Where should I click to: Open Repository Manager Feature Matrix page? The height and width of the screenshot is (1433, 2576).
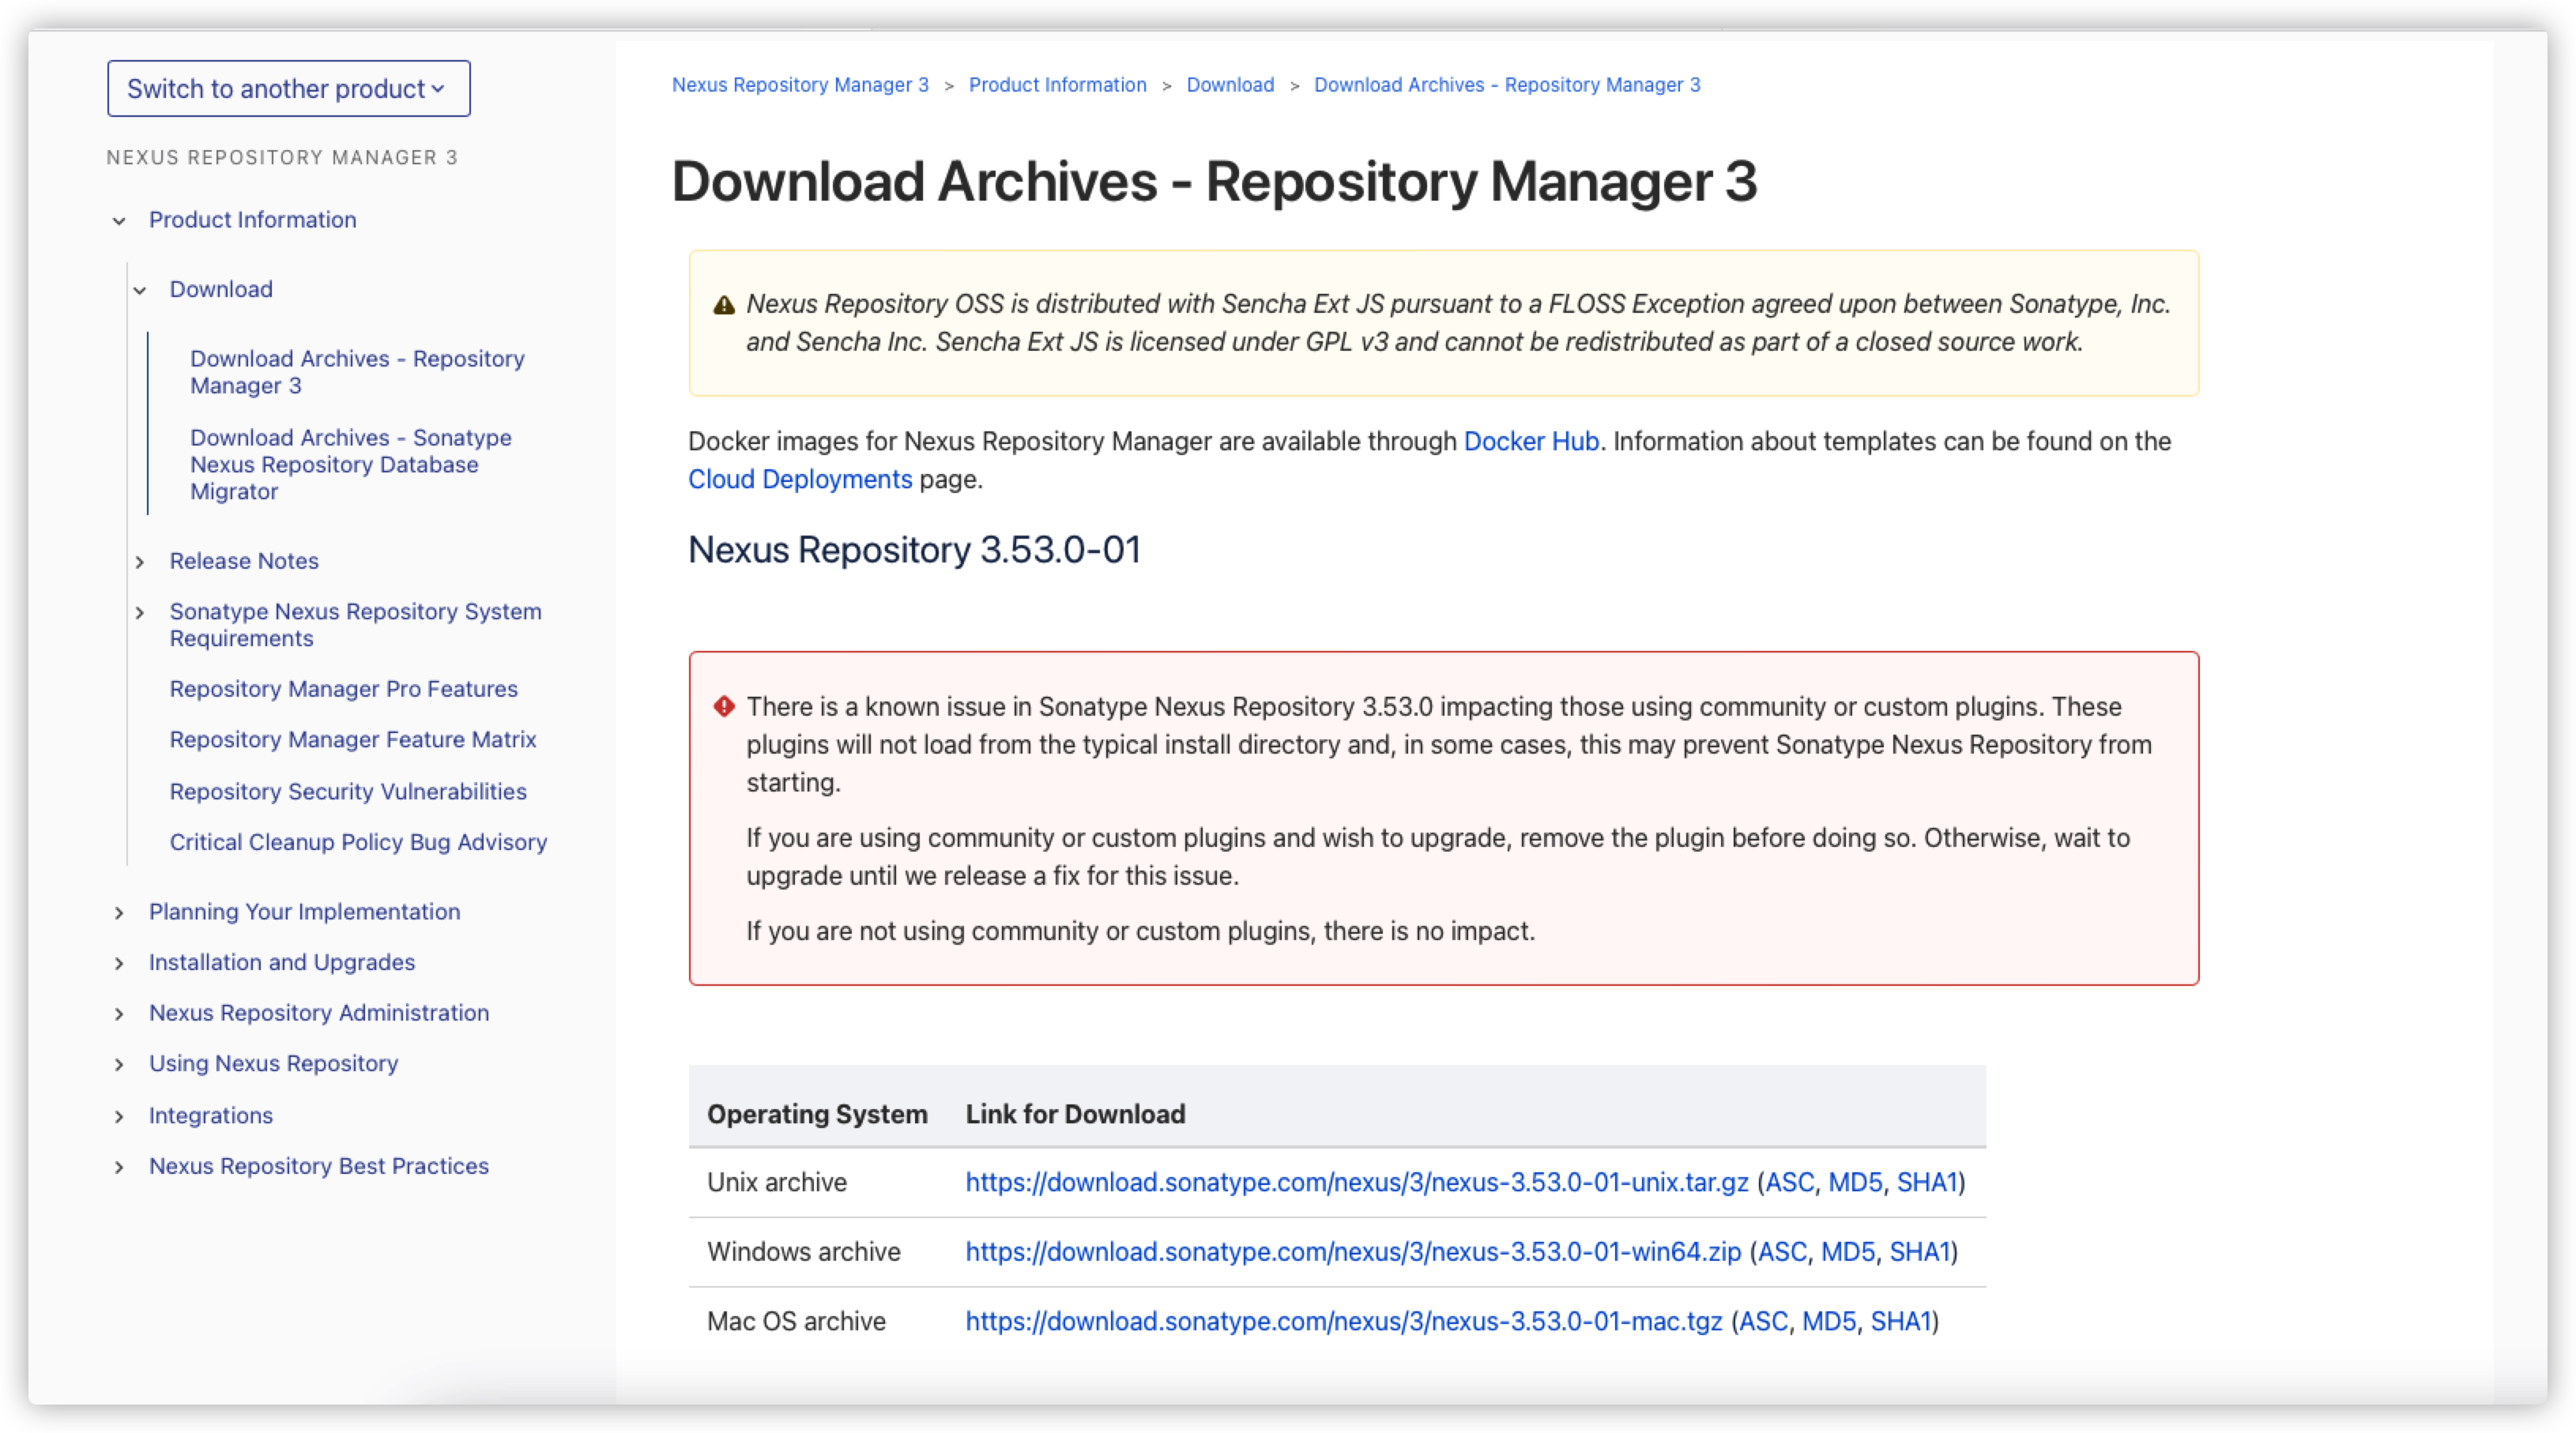coord(353,739)
